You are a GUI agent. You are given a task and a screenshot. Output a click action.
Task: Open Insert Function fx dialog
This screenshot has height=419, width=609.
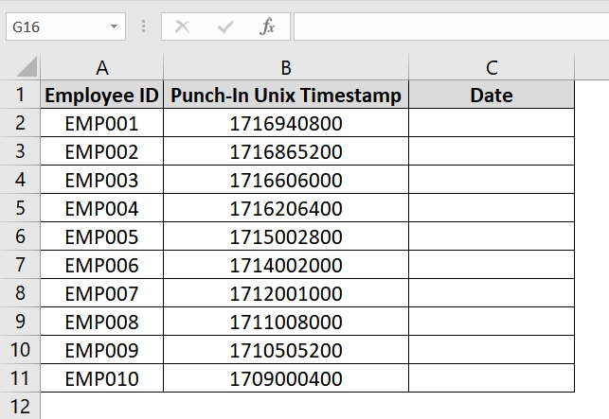click(268, 26)
